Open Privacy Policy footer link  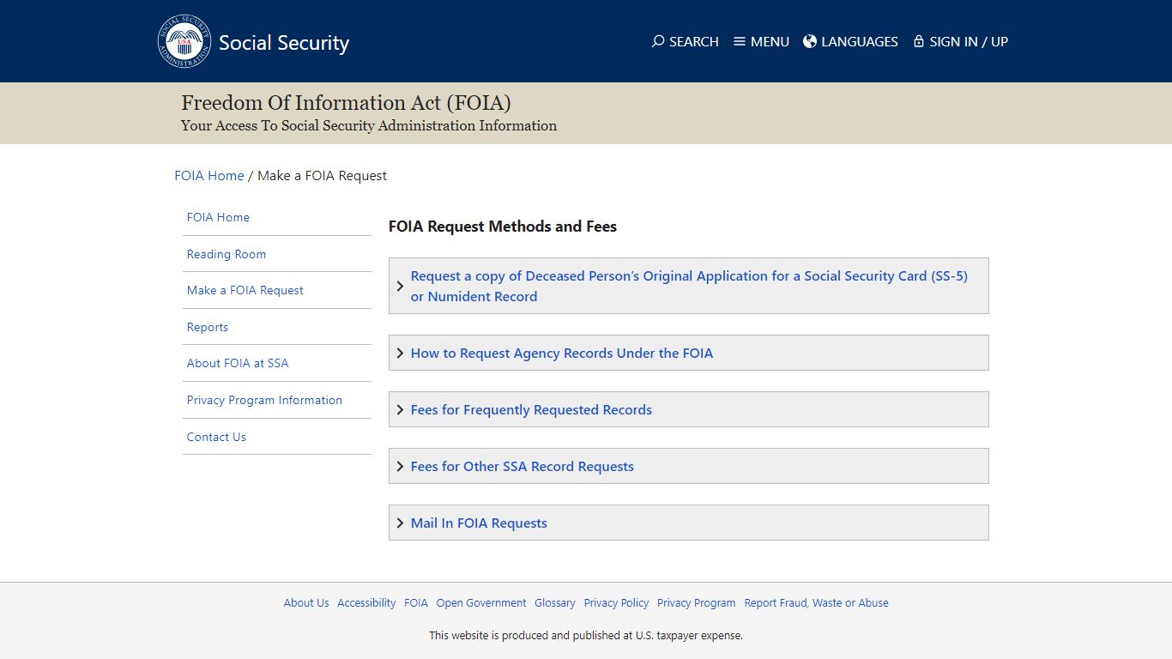pos(616,602)
